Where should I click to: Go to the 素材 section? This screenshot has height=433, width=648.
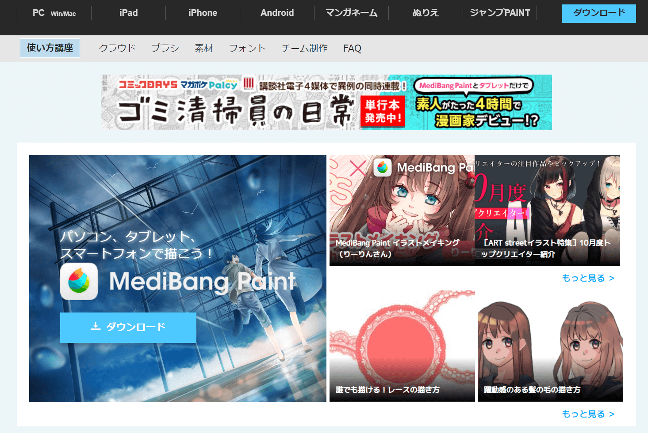tap(204, 48)
